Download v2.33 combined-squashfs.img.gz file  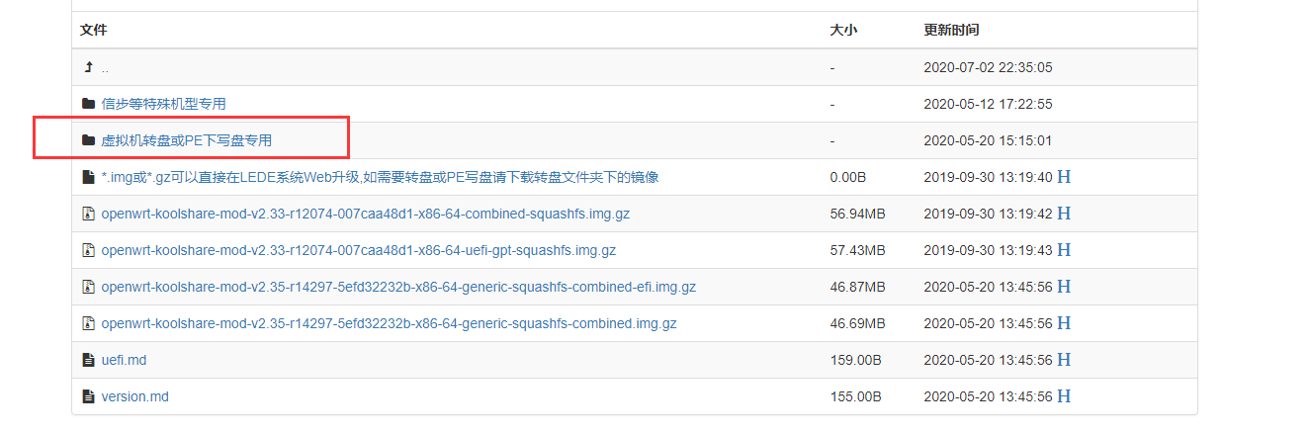[365, 214]
